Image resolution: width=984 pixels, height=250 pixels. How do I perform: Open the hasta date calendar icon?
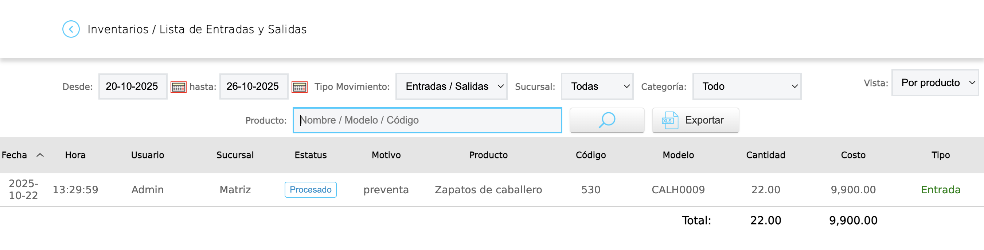pyautogui.click(x=299, y=87)
